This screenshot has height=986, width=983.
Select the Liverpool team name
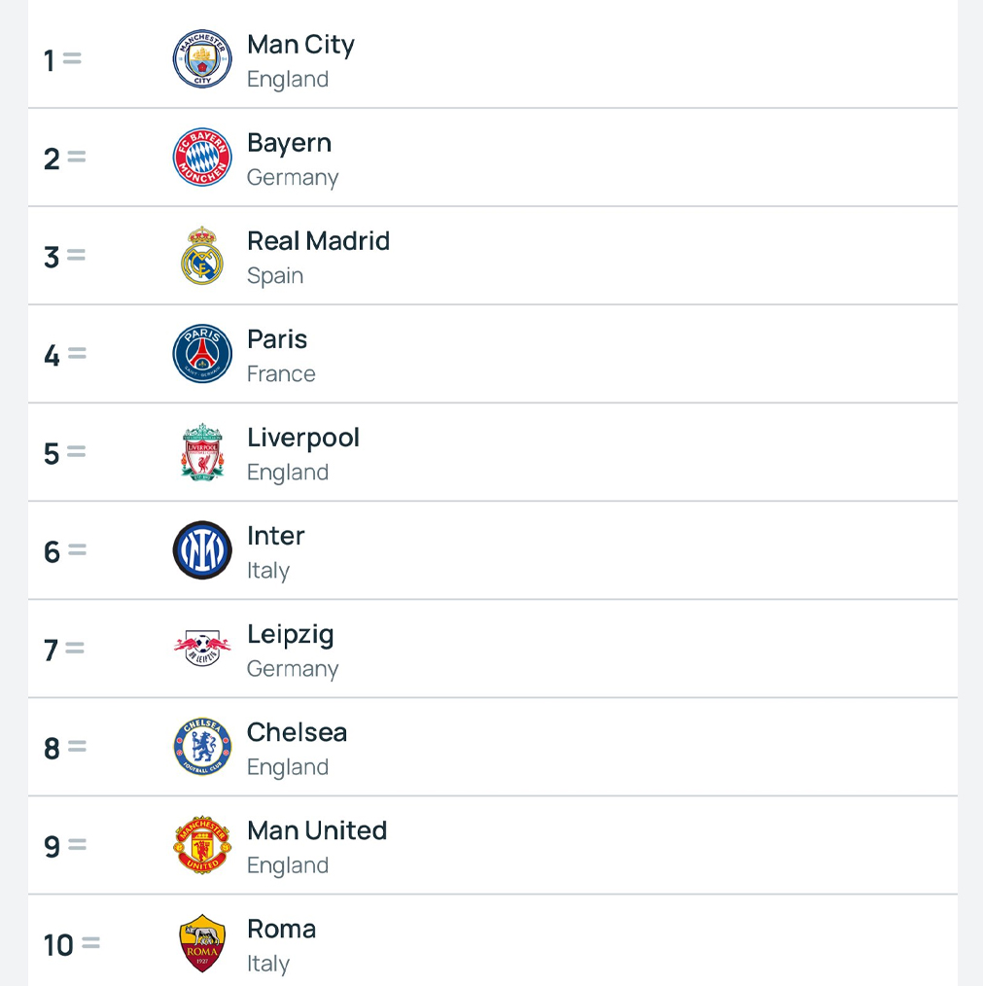tap(303, 439)
